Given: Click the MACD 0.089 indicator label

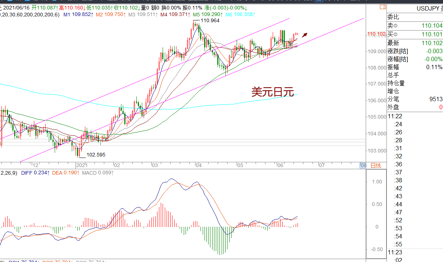Looking at the screenshot, I should coord(98,173).
